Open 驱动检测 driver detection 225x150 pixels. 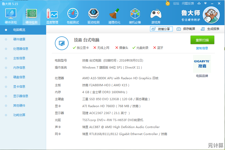(94, 16)
